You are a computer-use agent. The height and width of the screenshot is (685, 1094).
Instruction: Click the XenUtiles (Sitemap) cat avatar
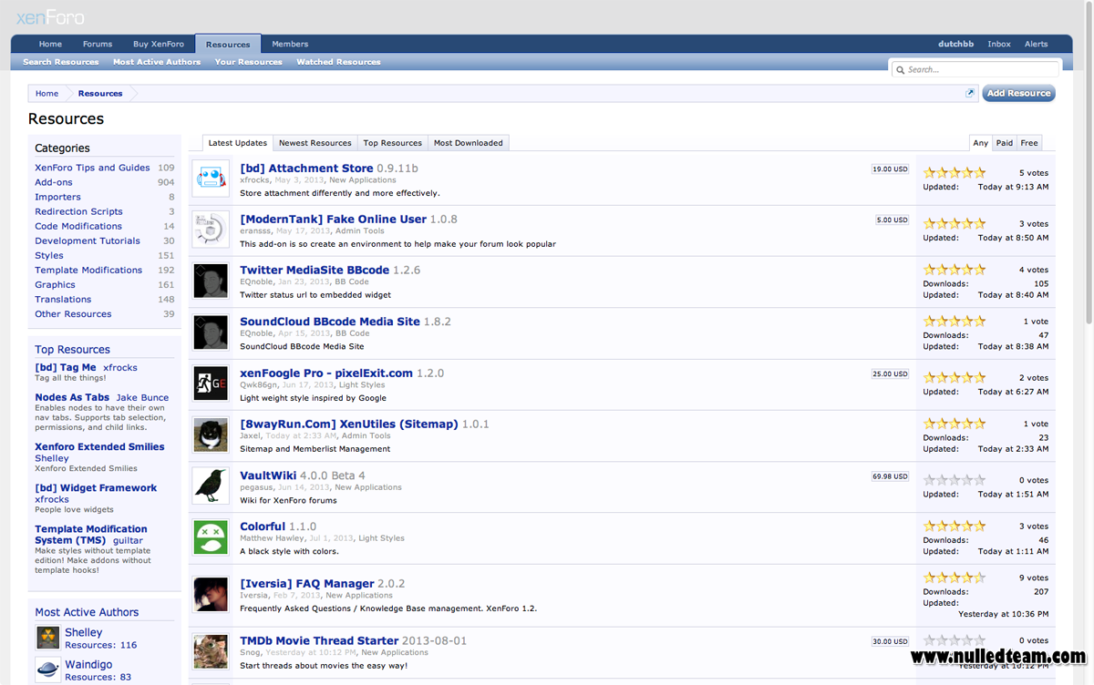[x=211, y=435]
